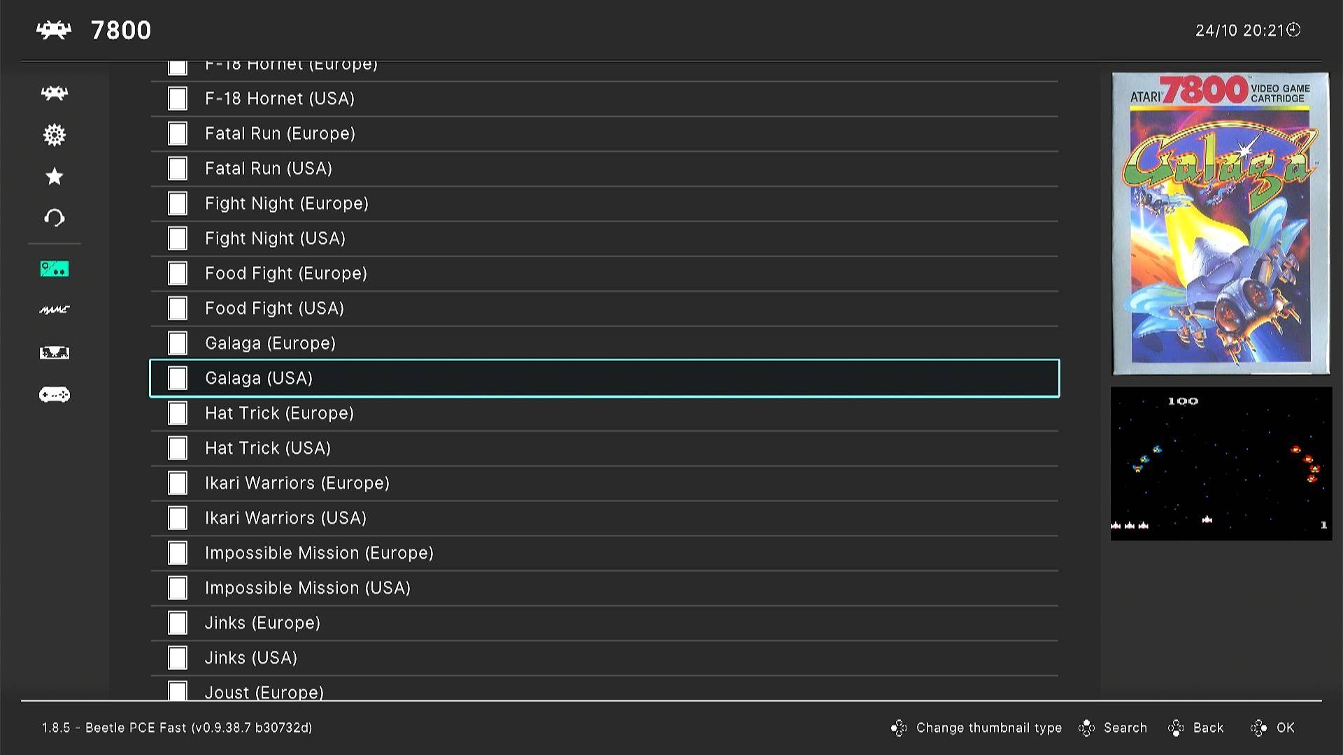1343x755 pixels.
Task: Click the RetroArch logo in the header
Action: (54, 30)
